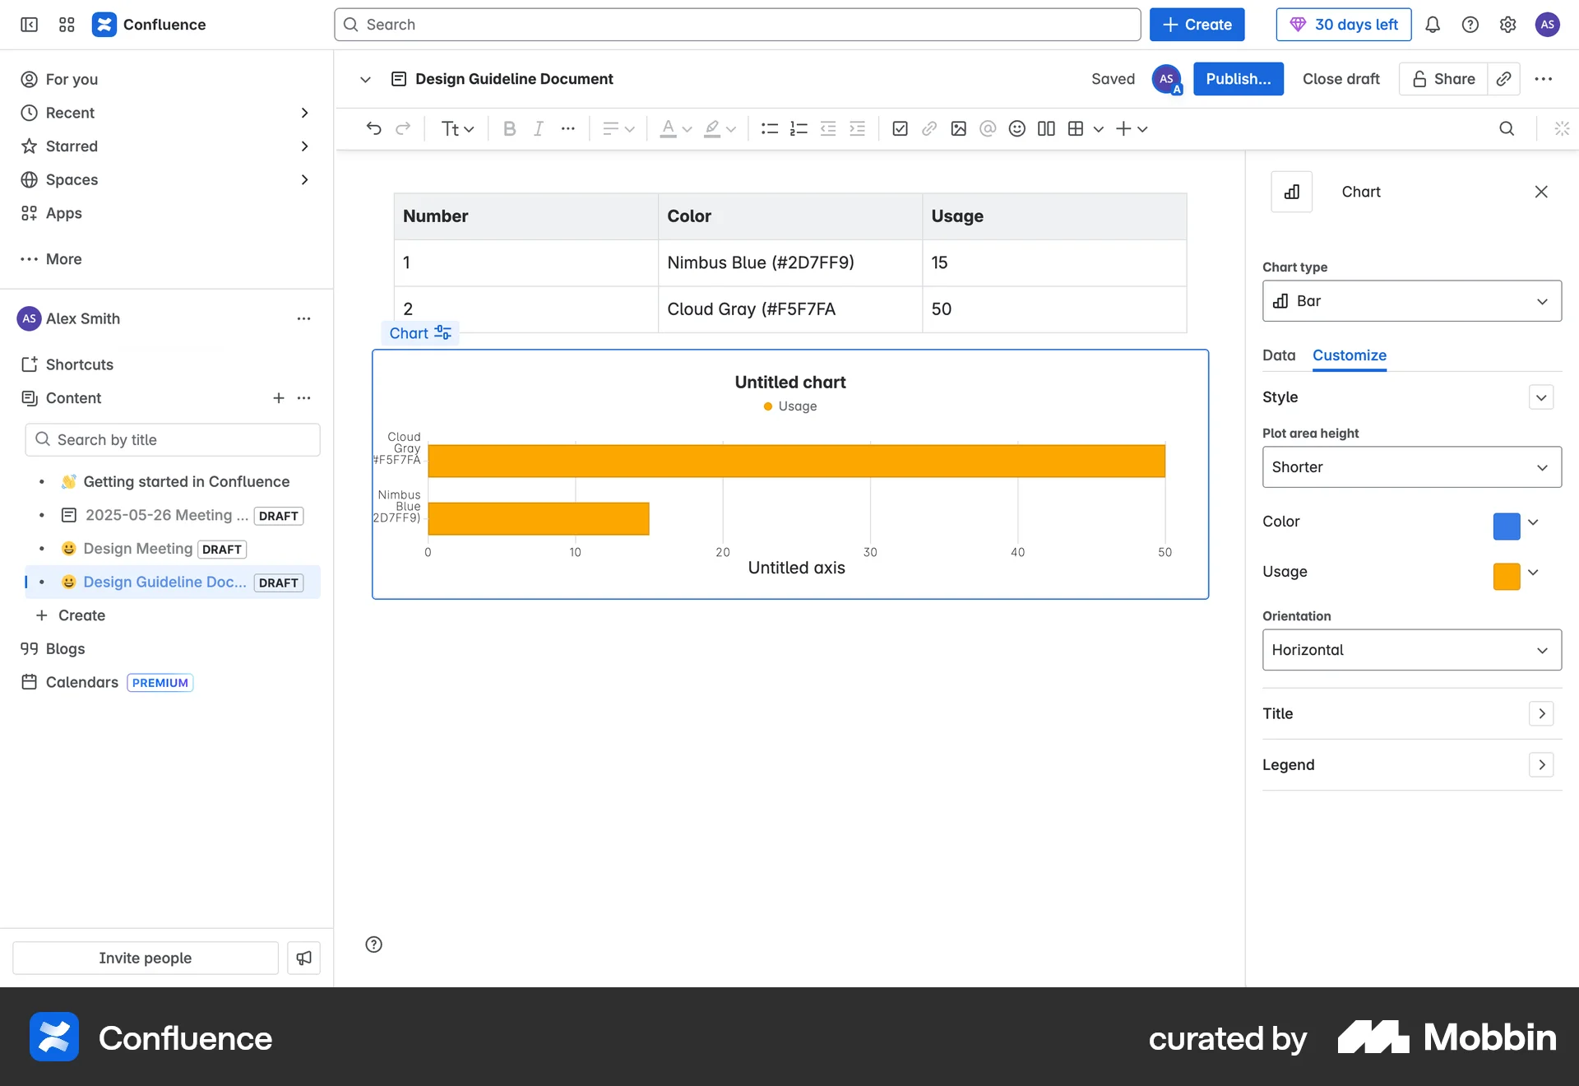Click the undo icon in editor toolbar
The width and height of the screenshot is (1579, 1086).
[x=375, y=128]
